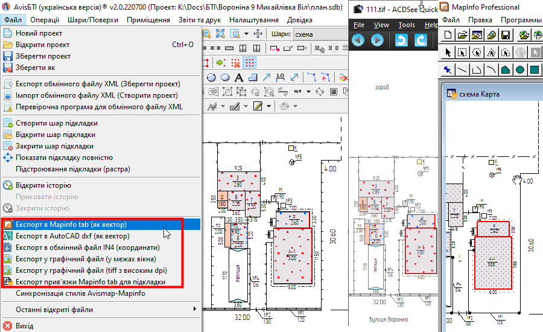Select MapInfo arc drawing tool
Viewport: 543px width, 332px height.
point(491,70)
